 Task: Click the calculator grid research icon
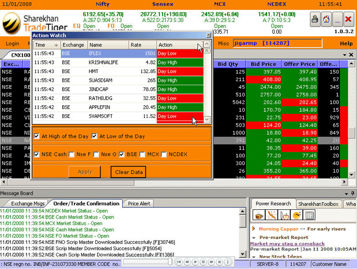[x=310, y=215]
